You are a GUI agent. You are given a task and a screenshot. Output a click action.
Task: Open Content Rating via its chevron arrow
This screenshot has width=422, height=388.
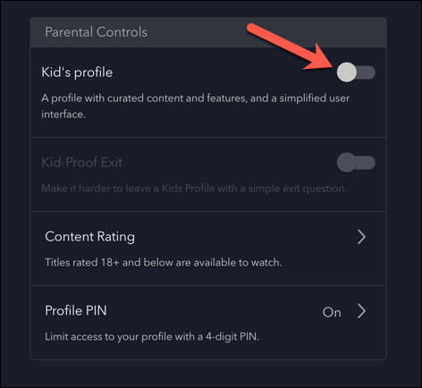(361, 237)
